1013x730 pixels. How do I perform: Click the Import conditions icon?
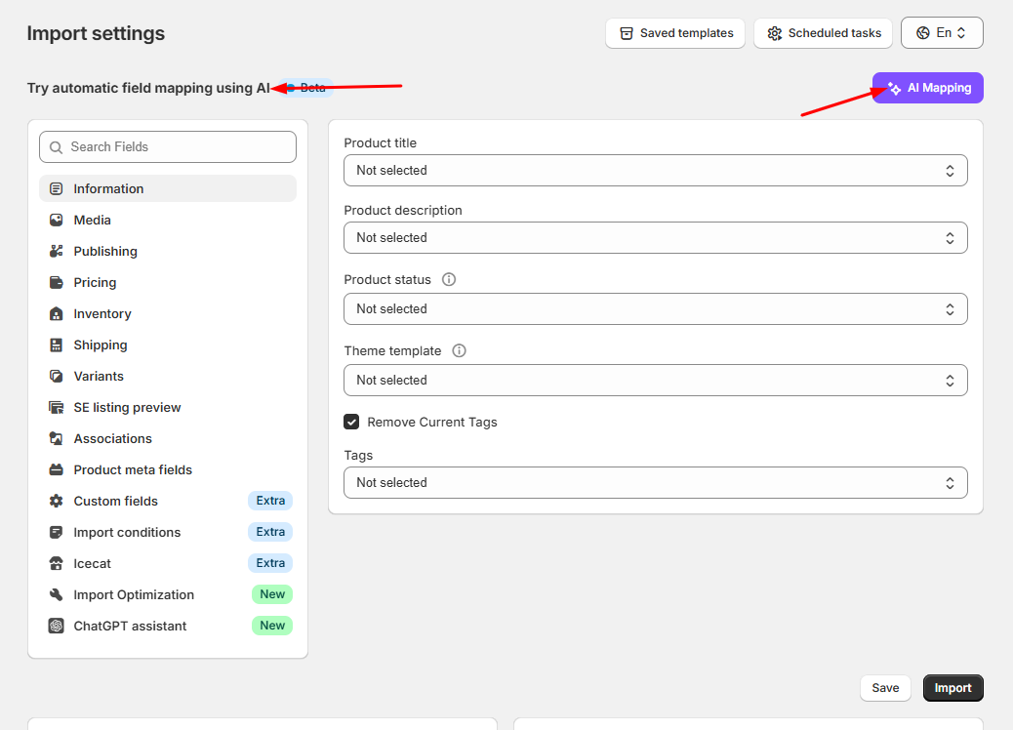pos(57,532)
